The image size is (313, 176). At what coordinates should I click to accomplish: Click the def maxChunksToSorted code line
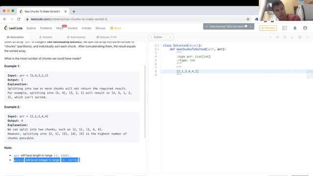198,49
